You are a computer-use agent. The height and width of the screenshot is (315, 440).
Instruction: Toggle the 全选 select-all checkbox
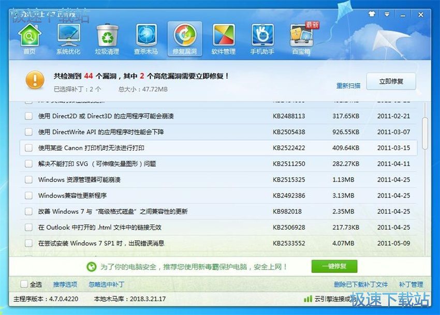[24, 284]
